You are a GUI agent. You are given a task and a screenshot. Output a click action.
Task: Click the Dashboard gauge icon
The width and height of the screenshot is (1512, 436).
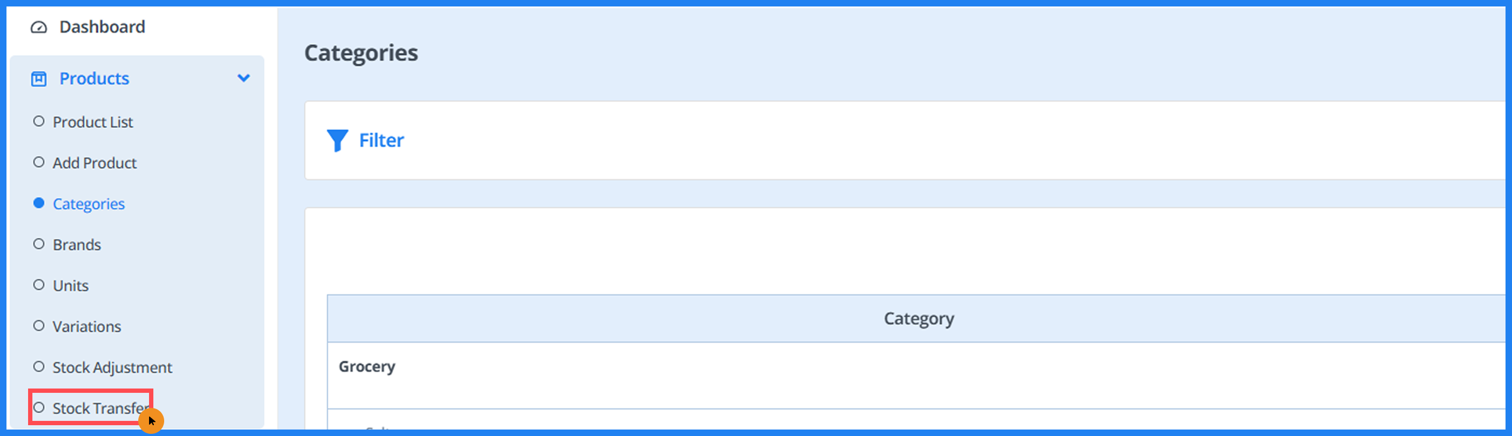pos(39,27)
